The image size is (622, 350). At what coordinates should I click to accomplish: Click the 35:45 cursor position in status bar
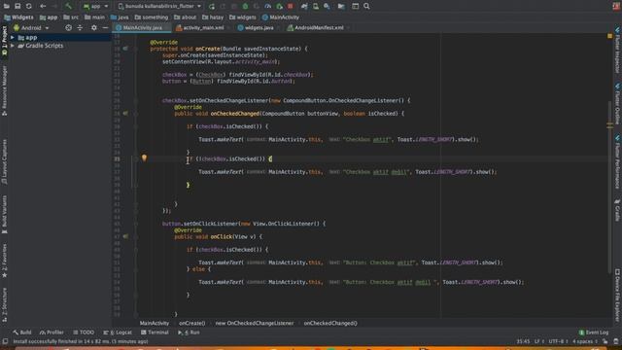coord(523,341)
